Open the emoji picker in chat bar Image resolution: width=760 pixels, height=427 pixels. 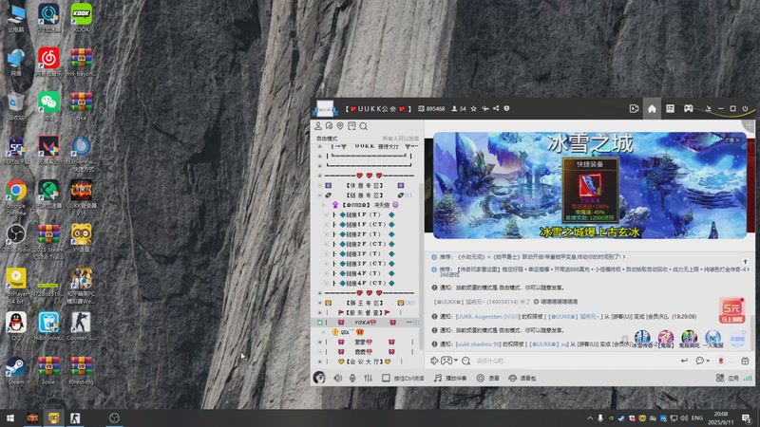465,361
